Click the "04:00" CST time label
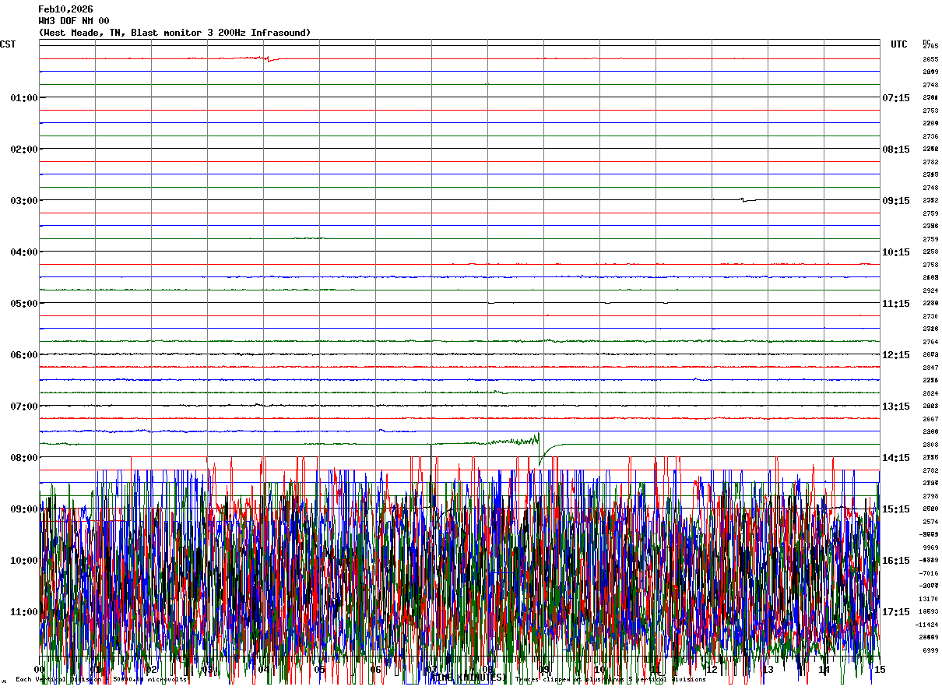 point(24,252)
